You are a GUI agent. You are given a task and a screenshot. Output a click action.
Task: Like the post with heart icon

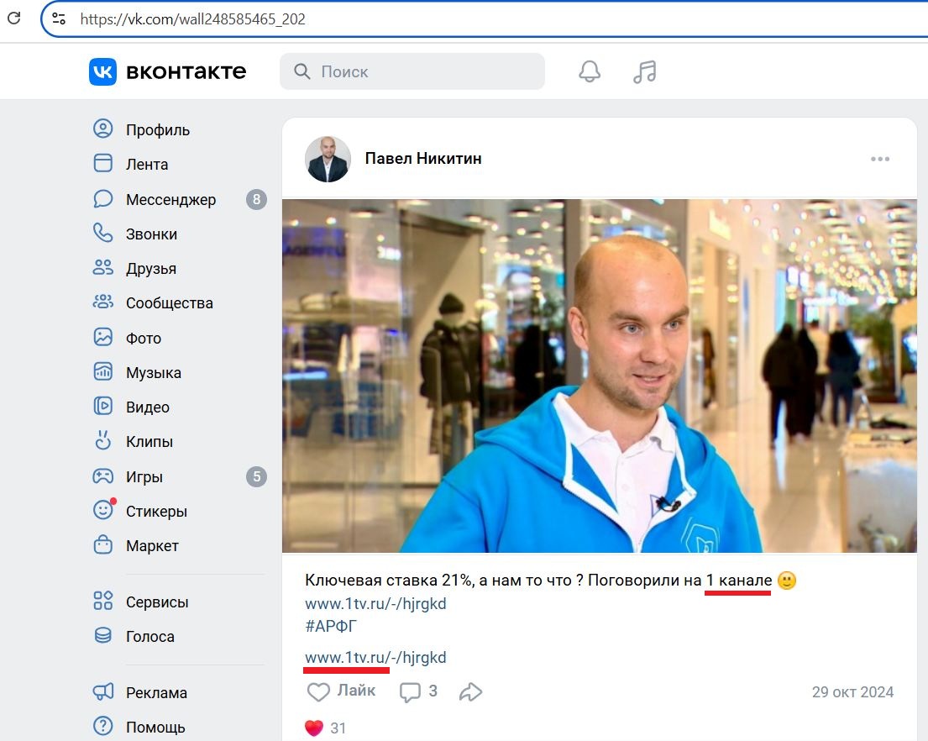point(319,691)
